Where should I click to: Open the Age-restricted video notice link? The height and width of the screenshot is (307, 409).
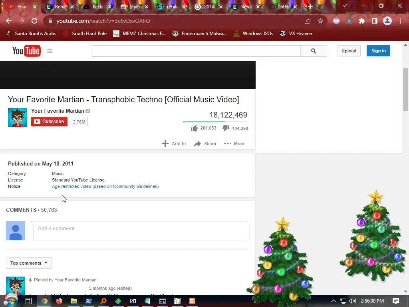click(105, 186)
